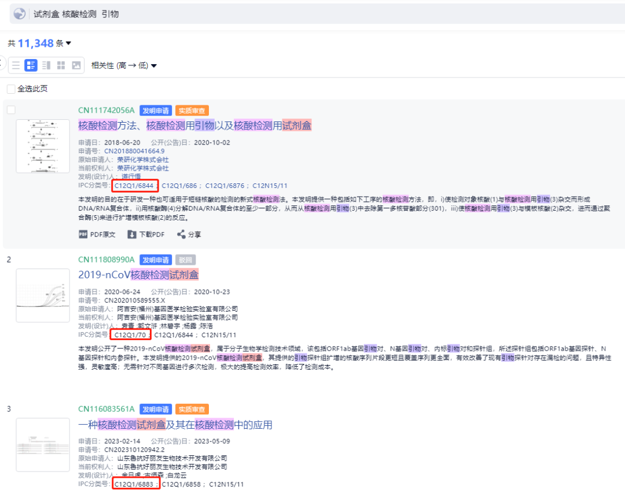Open publication number CN116083561A link
The image size is (625, 490).
(x=106, y=409)
